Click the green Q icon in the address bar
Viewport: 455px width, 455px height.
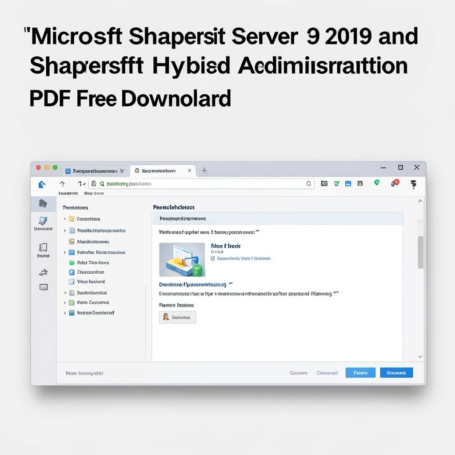click(102, 184)
